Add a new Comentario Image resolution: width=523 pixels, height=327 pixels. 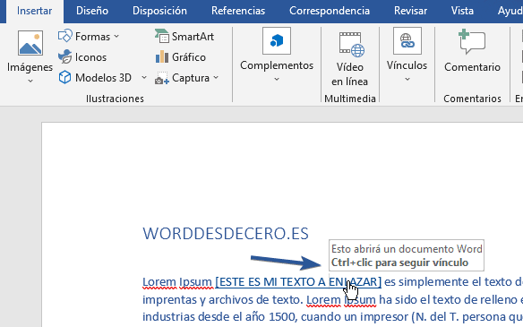472,51
